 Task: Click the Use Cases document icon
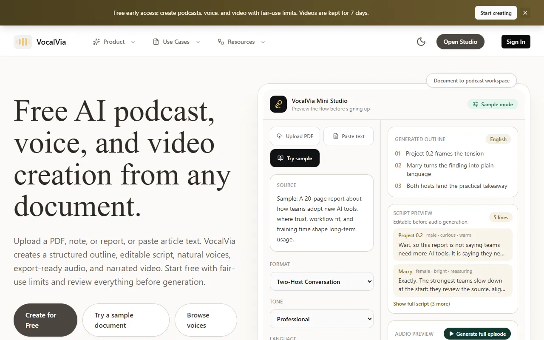click(156, 42)
